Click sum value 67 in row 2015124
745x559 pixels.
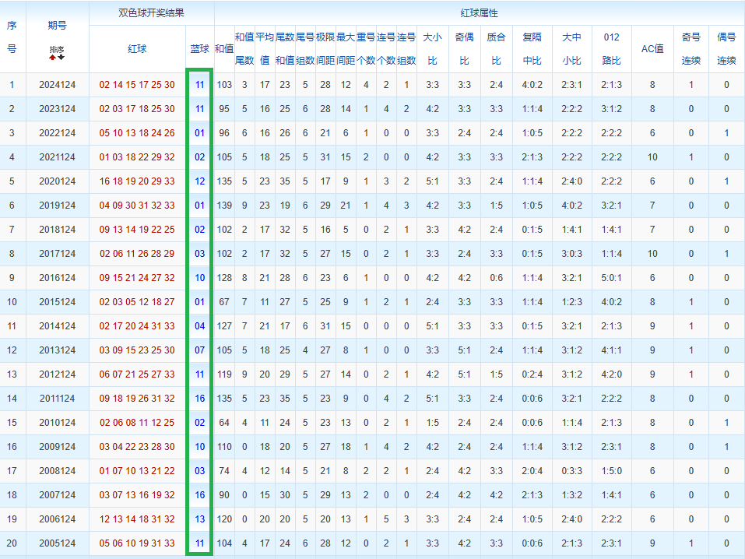pyautogui.click(x=224, y=302)
